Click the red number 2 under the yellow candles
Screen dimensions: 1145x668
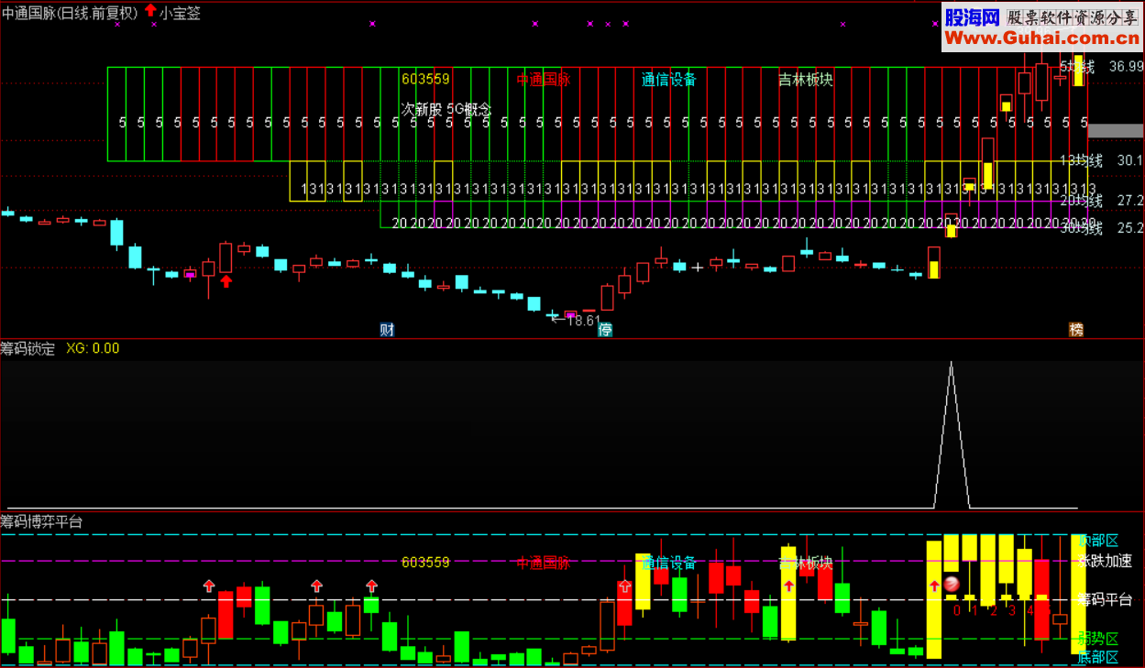[994, 610]
